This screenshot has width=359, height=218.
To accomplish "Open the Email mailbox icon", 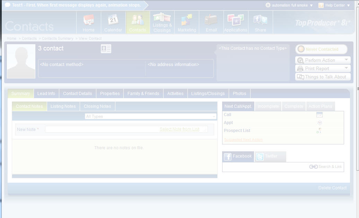I will coord(211,20).
